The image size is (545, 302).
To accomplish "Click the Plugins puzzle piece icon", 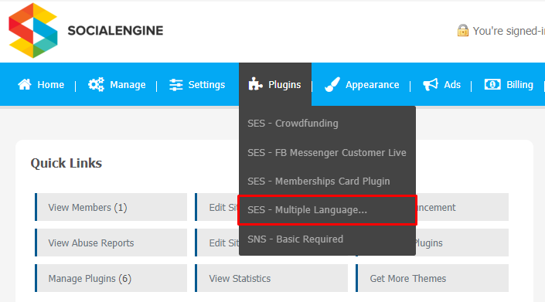I will pyautogui.click(x=255, y=84).
